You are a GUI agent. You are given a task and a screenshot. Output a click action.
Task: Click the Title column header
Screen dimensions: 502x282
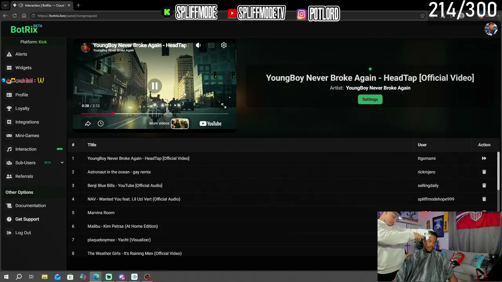[x=92, y=145]
